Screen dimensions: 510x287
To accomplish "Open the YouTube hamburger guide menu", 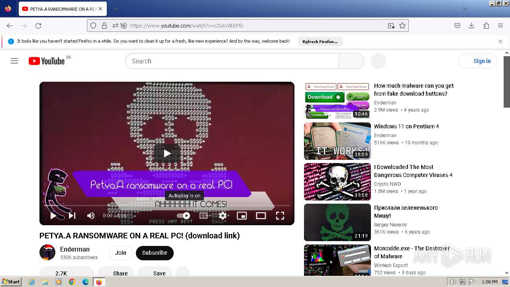I will click(14, 61).
